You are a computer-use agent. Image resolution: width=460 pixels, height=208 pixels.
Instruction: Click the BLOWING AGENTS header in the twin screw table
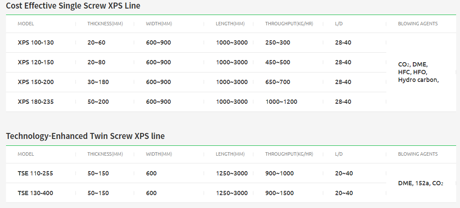pyautogui.click(x=418, y=154)
